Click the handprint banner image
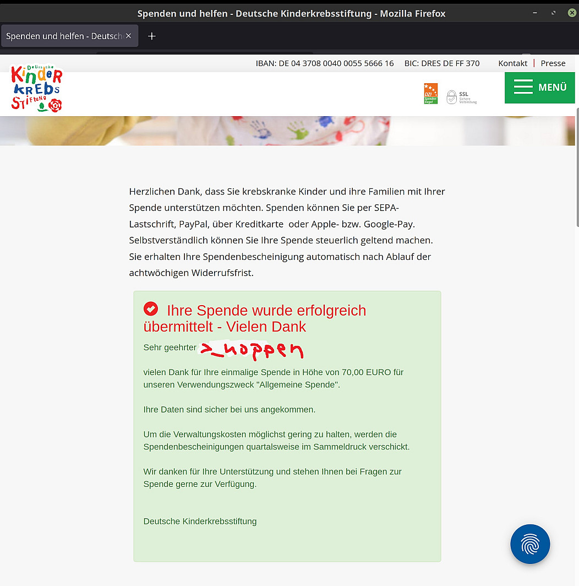 click(286, 131)
